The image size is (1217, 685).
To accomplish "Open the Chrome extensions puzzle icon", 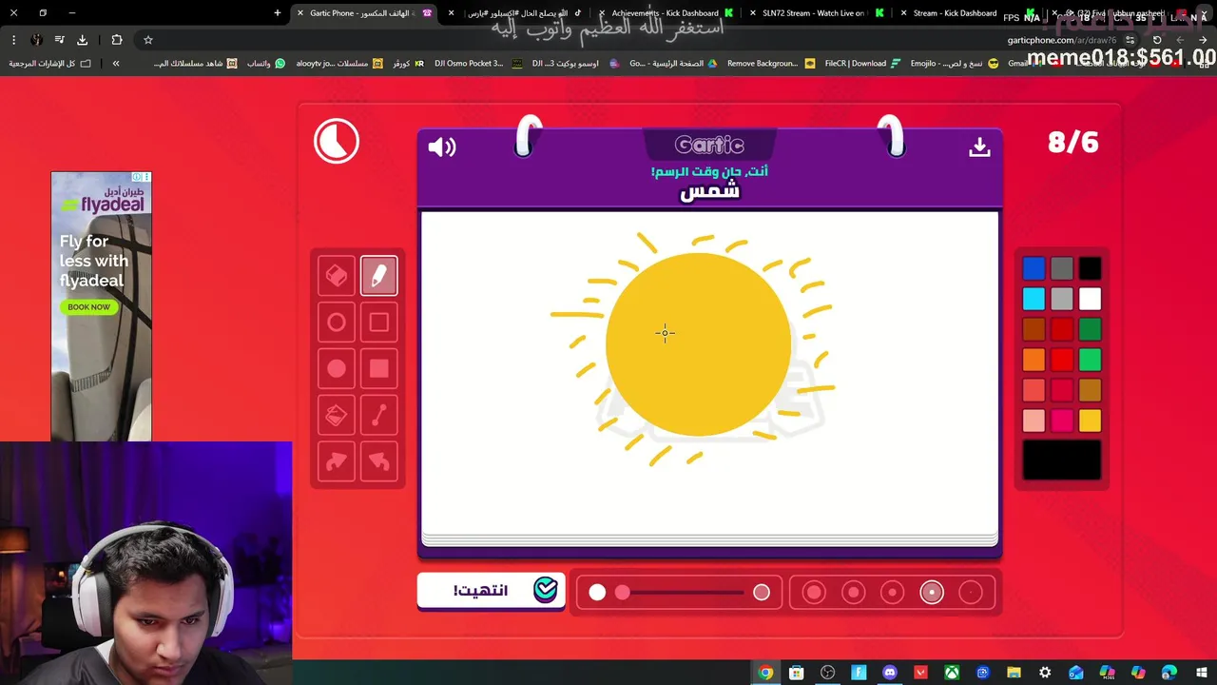I will [117, 40].
